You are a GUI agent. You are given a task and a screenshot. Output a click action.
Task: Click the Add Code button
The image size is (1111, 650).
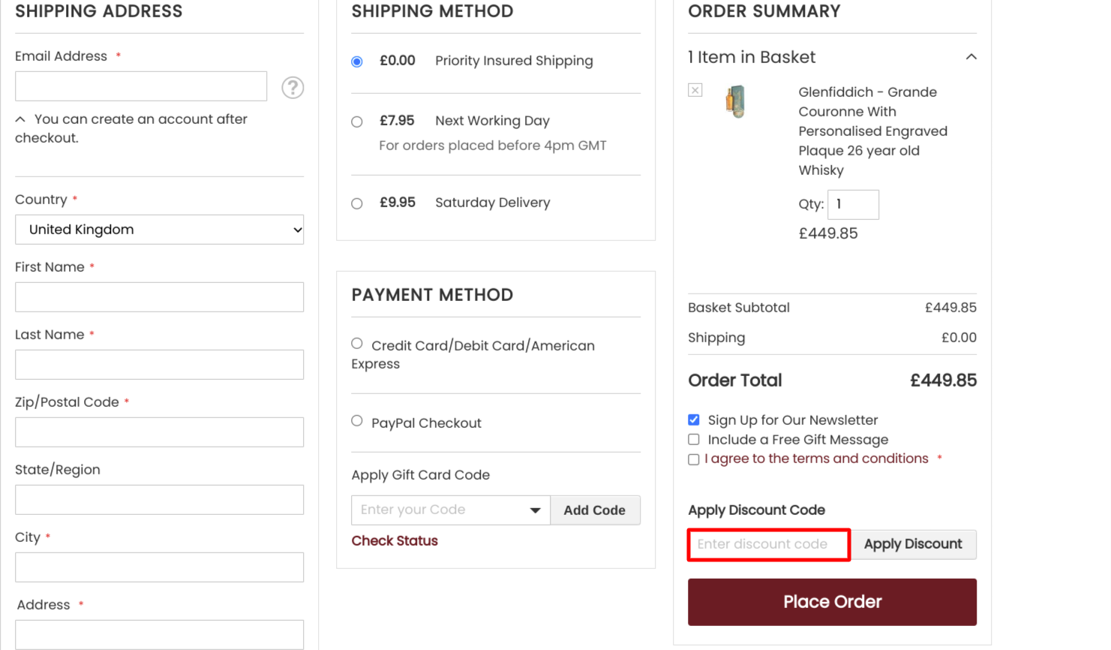coord(595,510)
